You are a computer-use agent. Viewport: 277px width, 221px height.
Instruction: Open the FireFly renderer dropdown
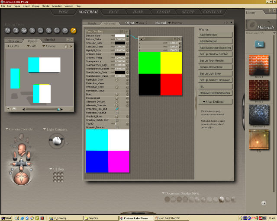pyautogui.click(x=52, y=45)
